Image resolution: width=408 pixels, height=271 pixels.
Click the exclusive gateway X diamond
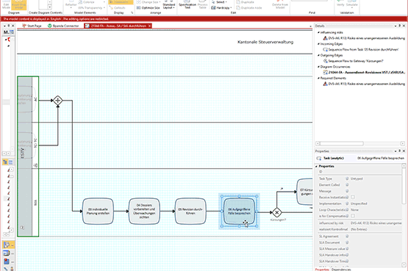(276, 212)
